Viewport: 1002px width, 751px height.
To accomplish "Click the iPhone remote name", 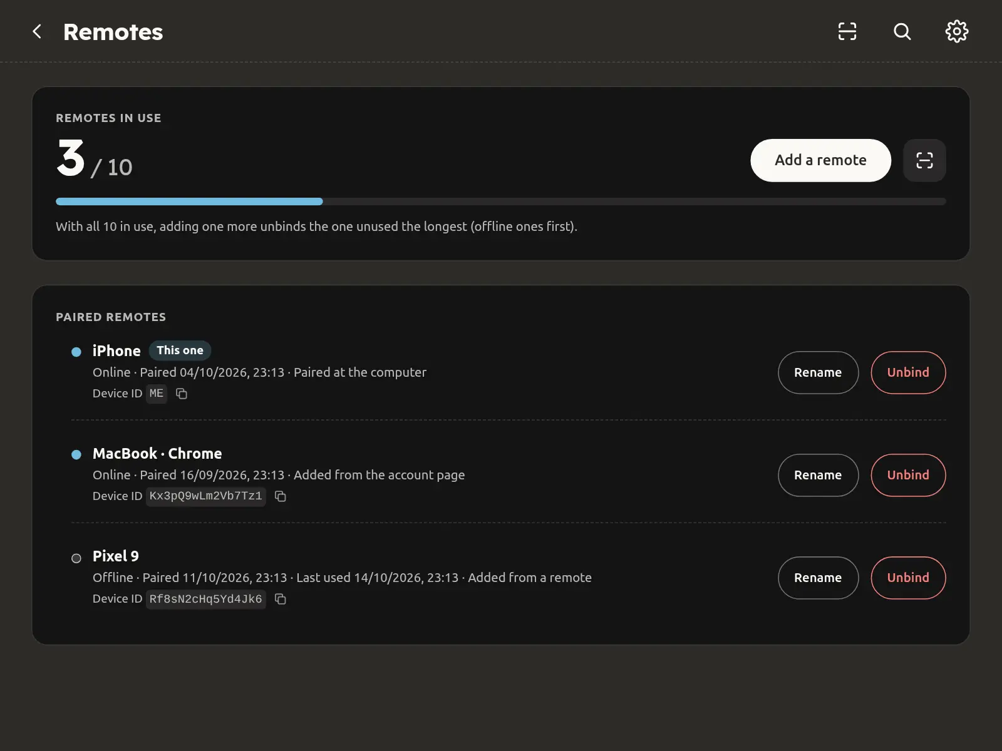I will coord(116,351).
